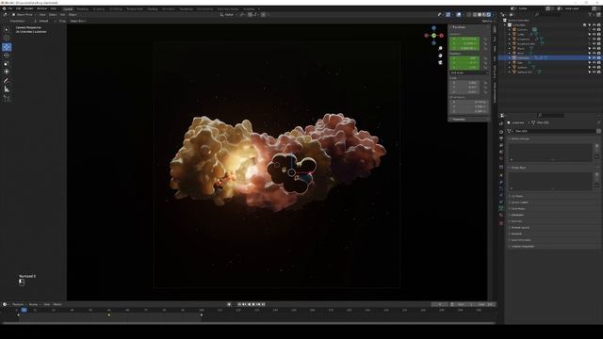Open the Material properties tab (red icon)
The width and height of the screenshot is (603, 339).
pos(501,223)
